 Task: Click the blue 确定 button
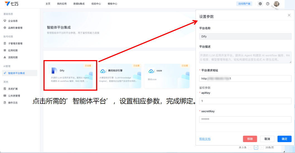click(x=284, y=139)
